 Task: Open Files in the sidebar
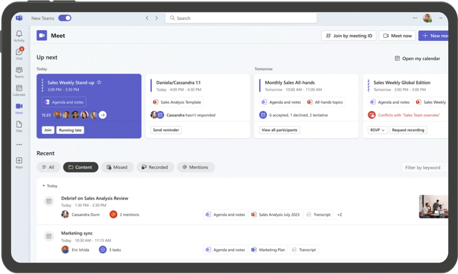pos(19,126)
